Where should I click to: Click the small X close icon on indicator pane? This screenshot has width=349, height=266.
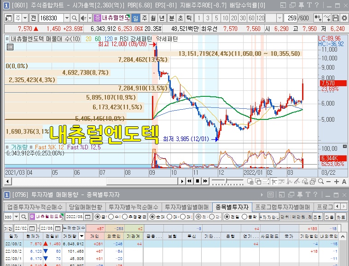(345, 146)
